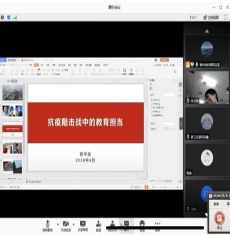Open the more options ellipsis menu
Viewport: 230px width, 235px height.
pyautogui.click(x=158, y=226)
